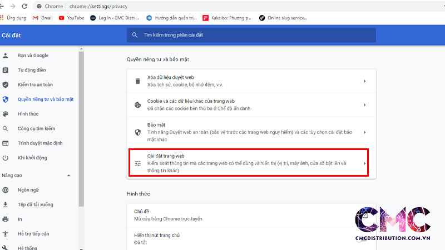Screen dimensions: 445x250
Task: Click the sidebar vertical scrollbar
Action: point(81,129)
